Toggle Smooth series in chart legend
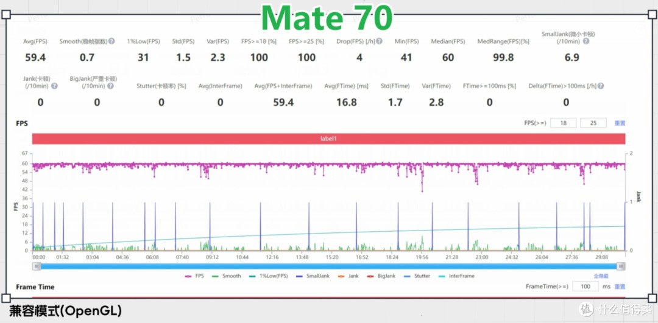 [226, 276]
